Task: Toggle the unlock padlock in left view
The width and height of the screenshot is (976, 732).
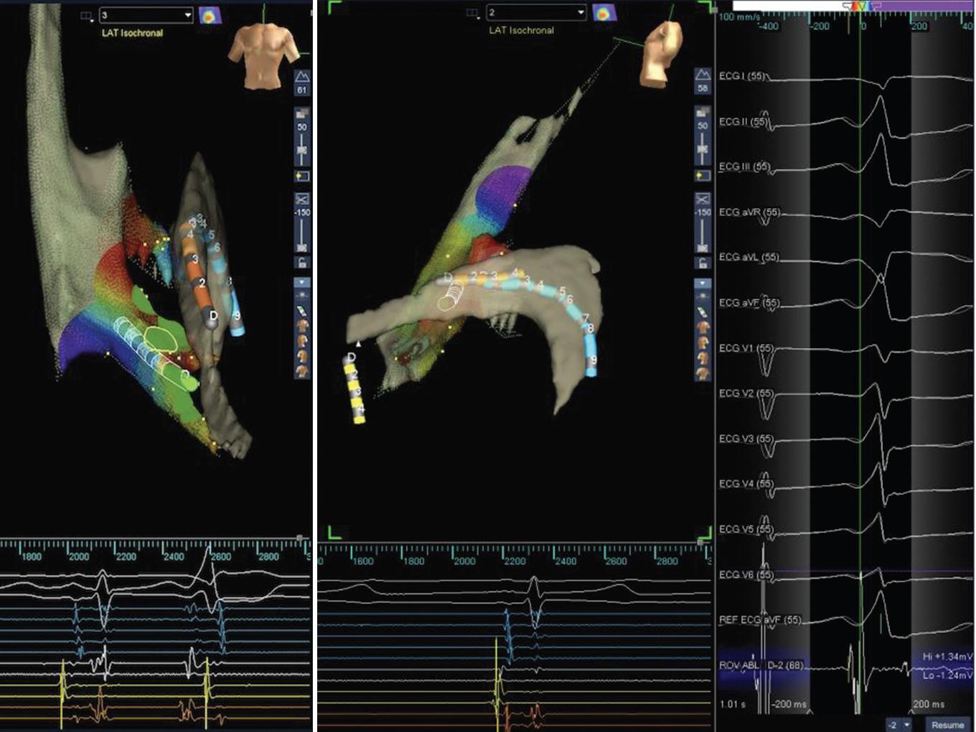Action: (x=302, y=263)
